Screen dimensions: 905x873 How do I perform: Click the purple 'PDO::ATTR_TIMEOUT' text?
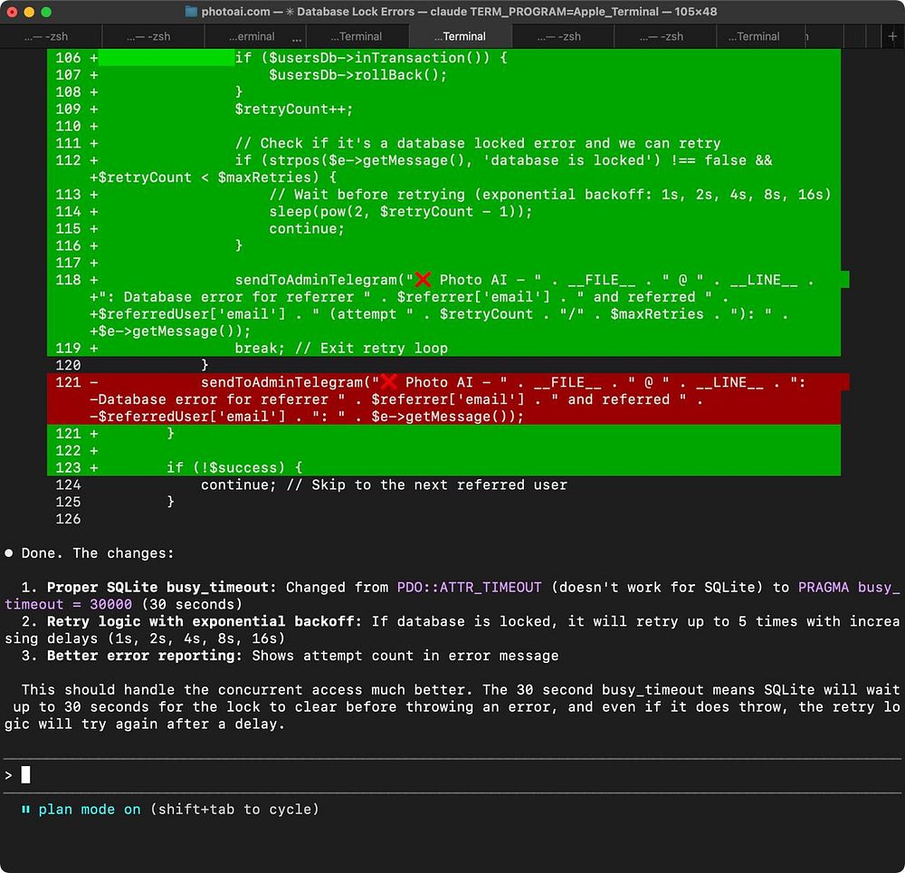469,587
